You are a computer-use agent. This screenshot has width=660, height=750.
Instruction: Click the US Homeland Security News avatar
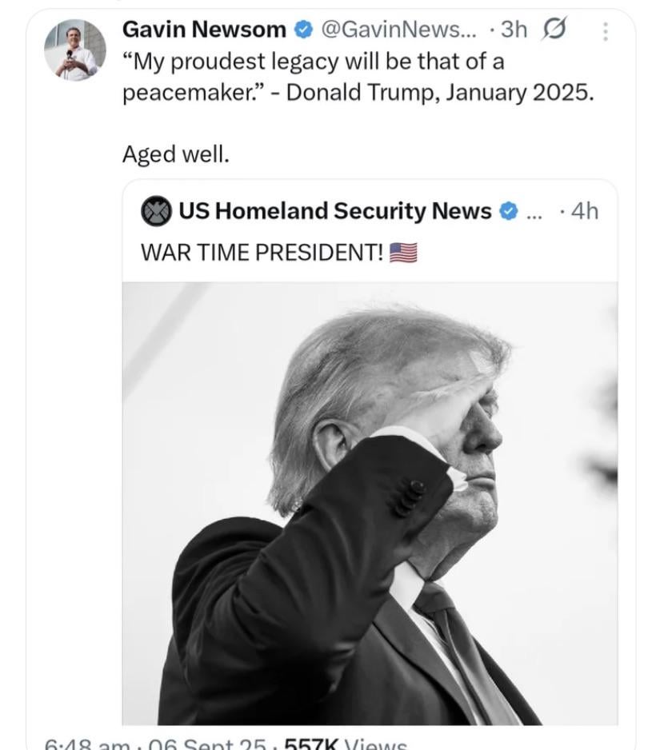[x=156, y=211]
